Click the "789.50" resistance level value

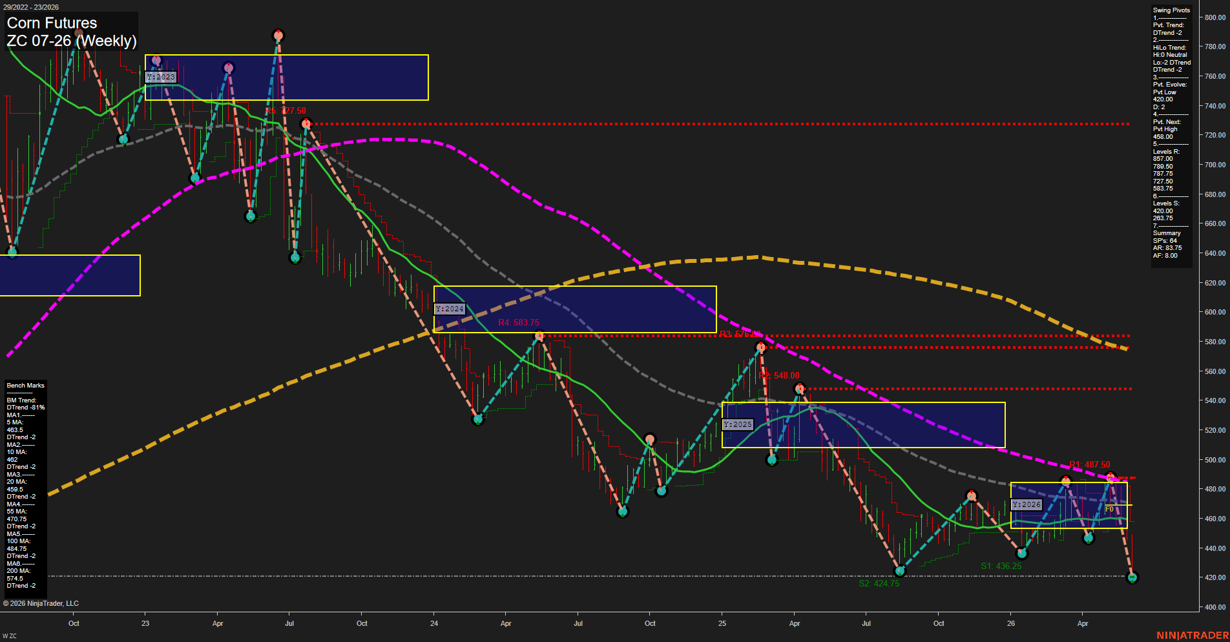coord(1163,167)
